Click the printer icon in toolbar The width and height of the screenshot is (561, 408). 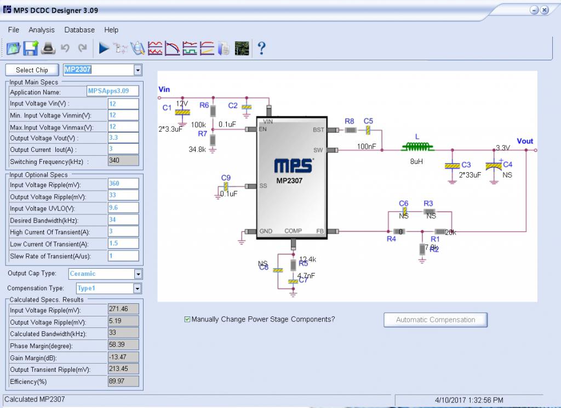tap(48, 49)
